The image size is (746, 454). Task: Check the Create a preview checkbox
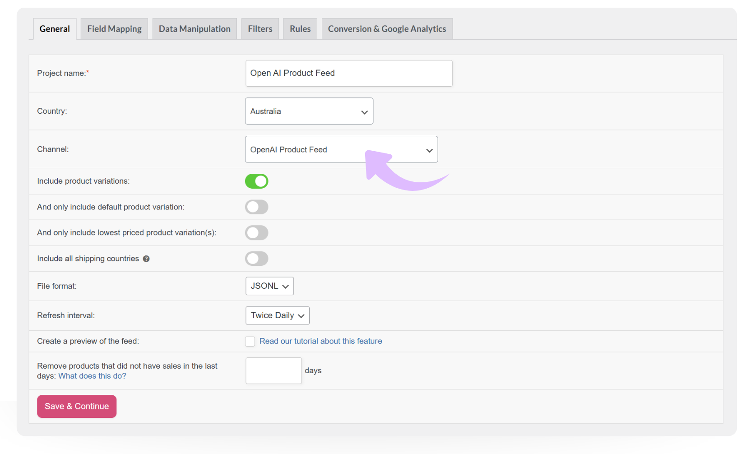click(x=250, y=341)
